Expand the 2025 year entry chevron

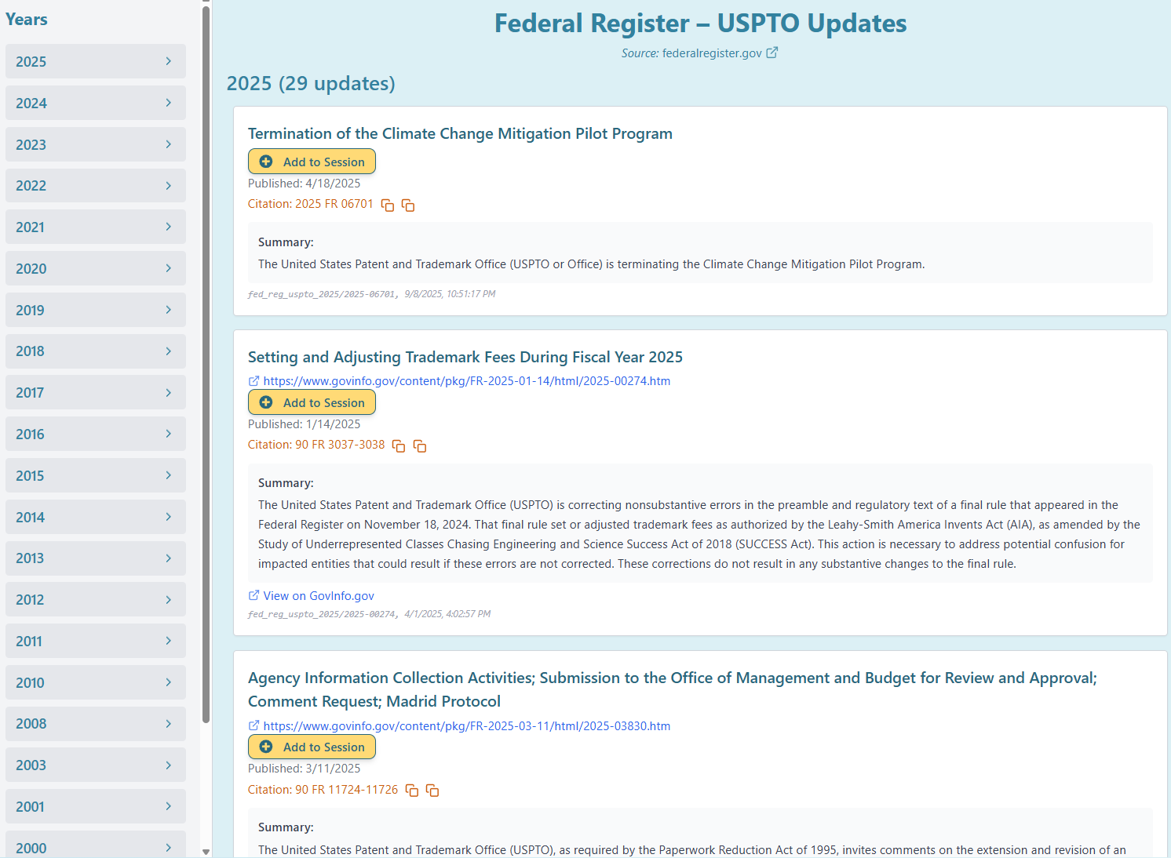pos(168,60)
